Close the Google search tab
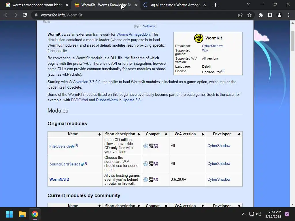 [x=67, y=5]
